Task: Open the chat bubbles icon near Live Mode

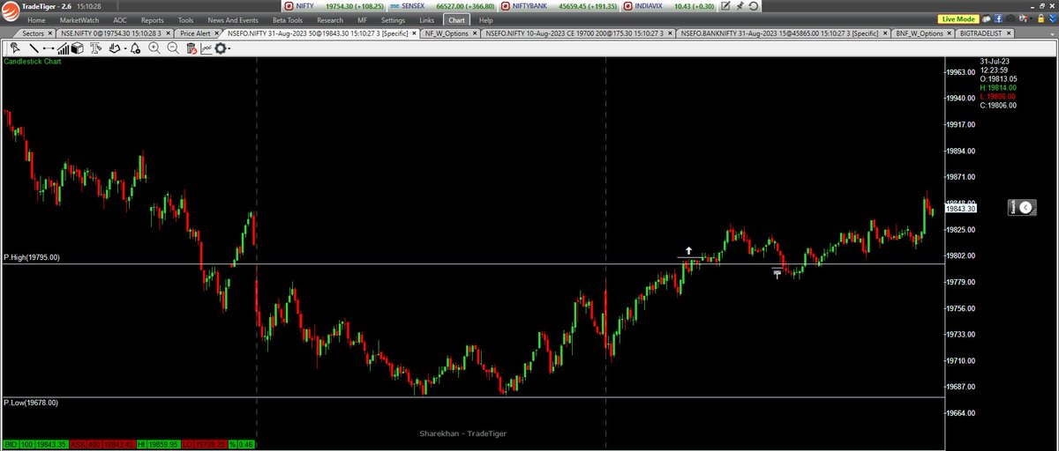Action: tap(987, 19)
